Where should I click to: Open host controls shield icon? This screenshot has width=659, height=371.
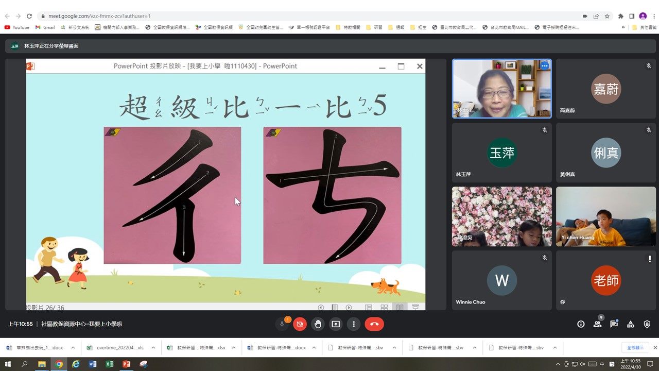coord(647,324)
